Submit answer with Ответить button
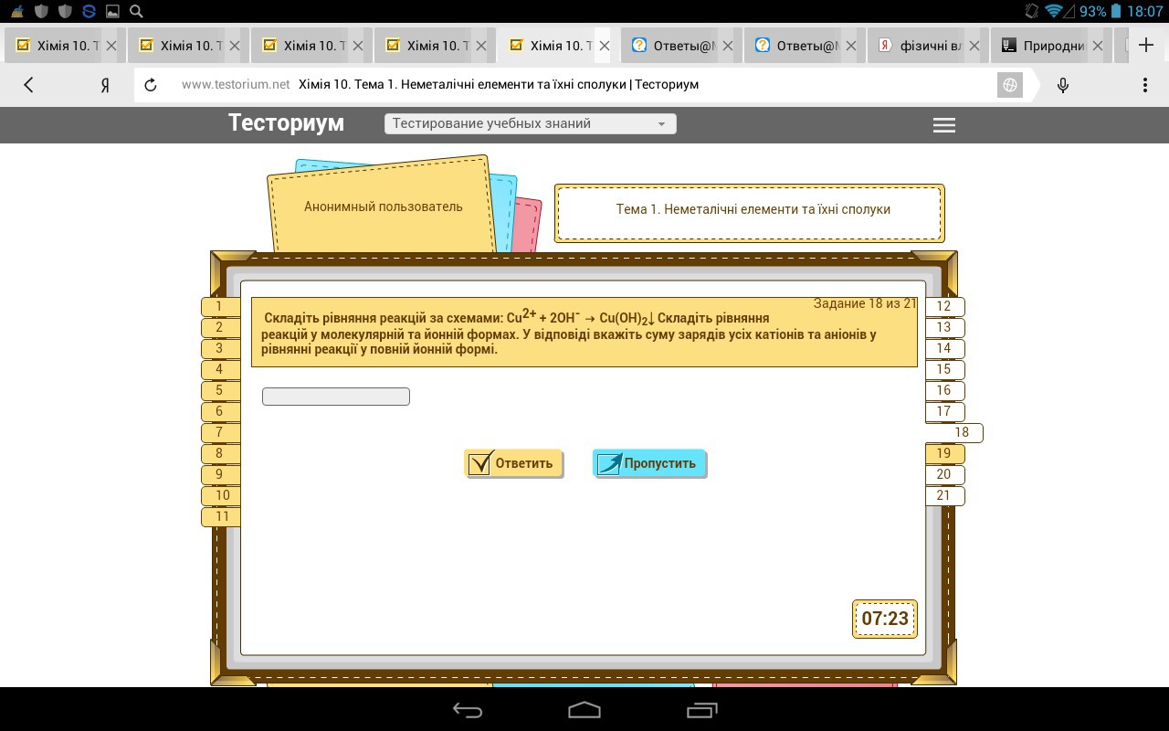Screen dimensions: 1169x731 tap(513, 463)
